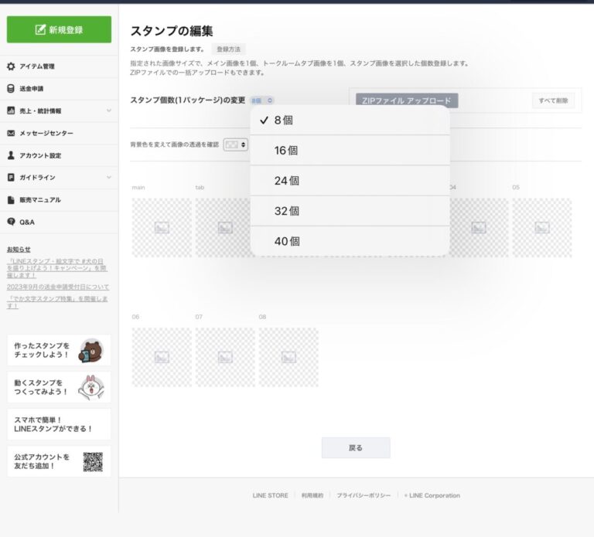
Task: Click the Q&A speech bubble icon
Action: pyautogui.click(x=11, y=222)
